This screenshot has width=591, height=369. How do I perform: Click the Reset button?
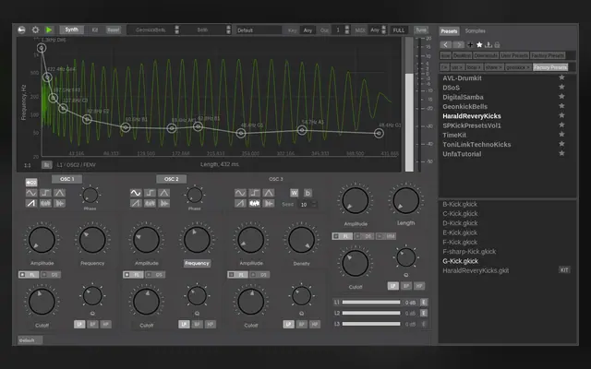tap(113, 30)
